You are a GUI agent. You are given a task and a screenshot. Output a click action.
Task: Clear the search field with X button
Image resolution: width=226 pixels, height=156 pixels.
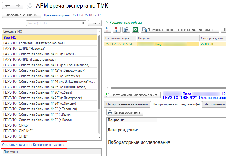point(83,23)
